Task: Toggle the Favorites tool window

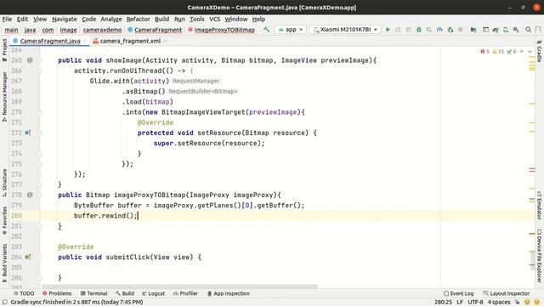Action: coord(4,221)
